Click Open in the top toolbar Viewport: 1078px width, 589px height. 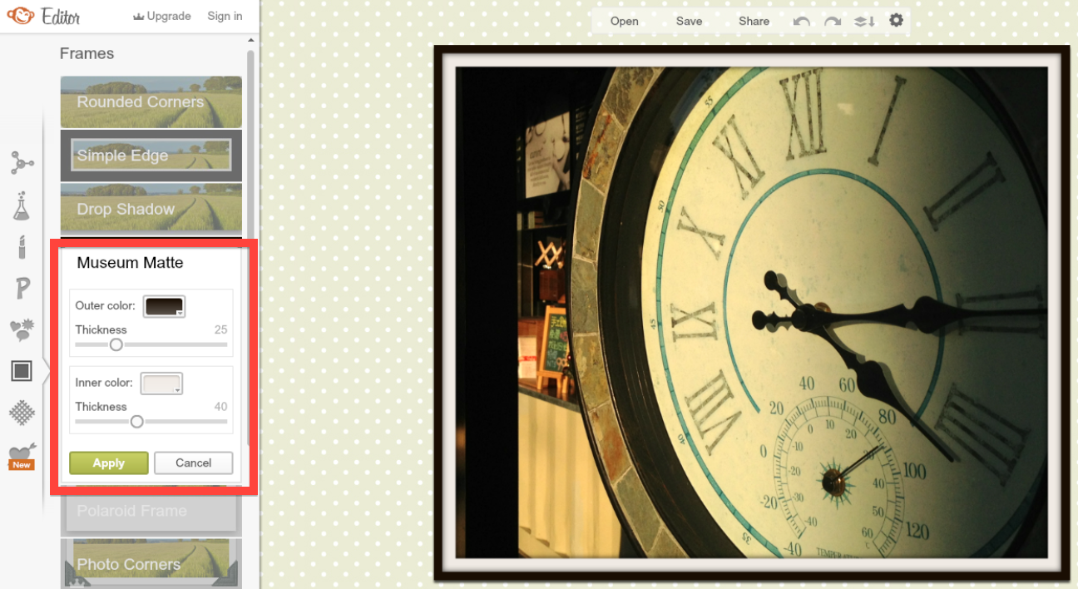[624, 21]
